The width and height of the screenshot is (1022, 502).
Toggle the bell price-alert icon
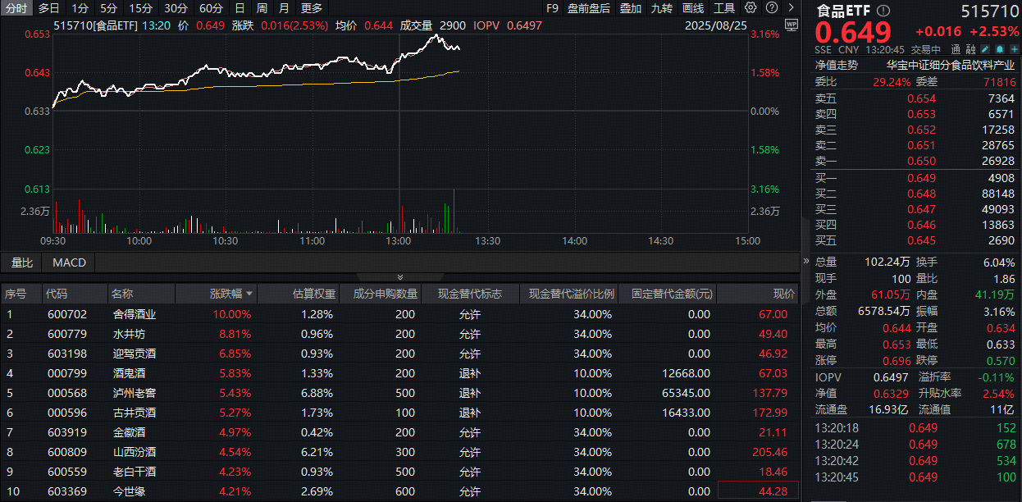coord(999,49)
